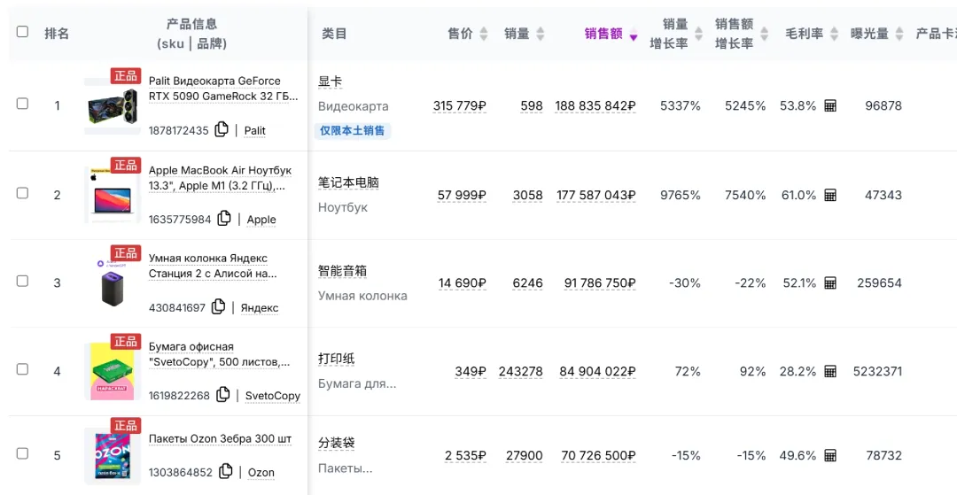Sort by the 销量 column arrows
This screenshot has width=957, height=495.
541,34
